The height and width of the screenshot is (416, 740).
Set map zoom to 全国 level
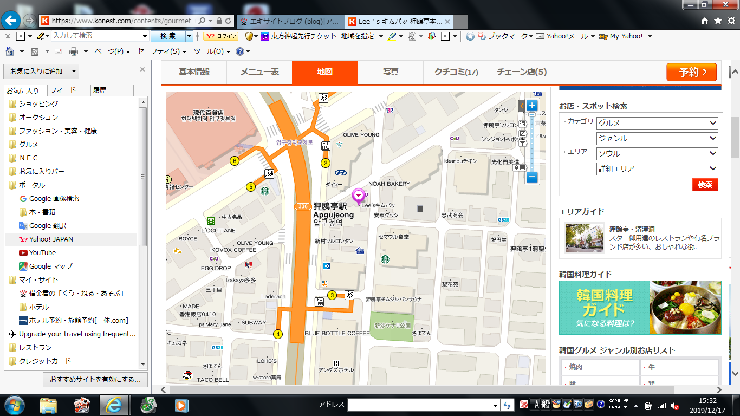pos(520,168)
